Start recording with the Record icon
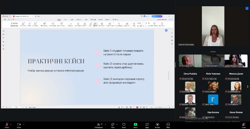Image resolution: width=250 pixels, height=129 pixels. click(x=157, y=124)
